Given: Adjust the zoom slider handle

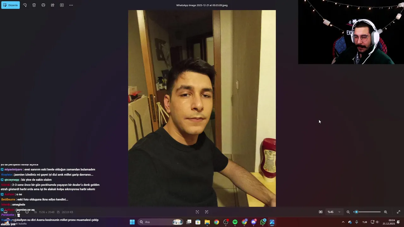Looking at the screenshot, I should [356, 212].
